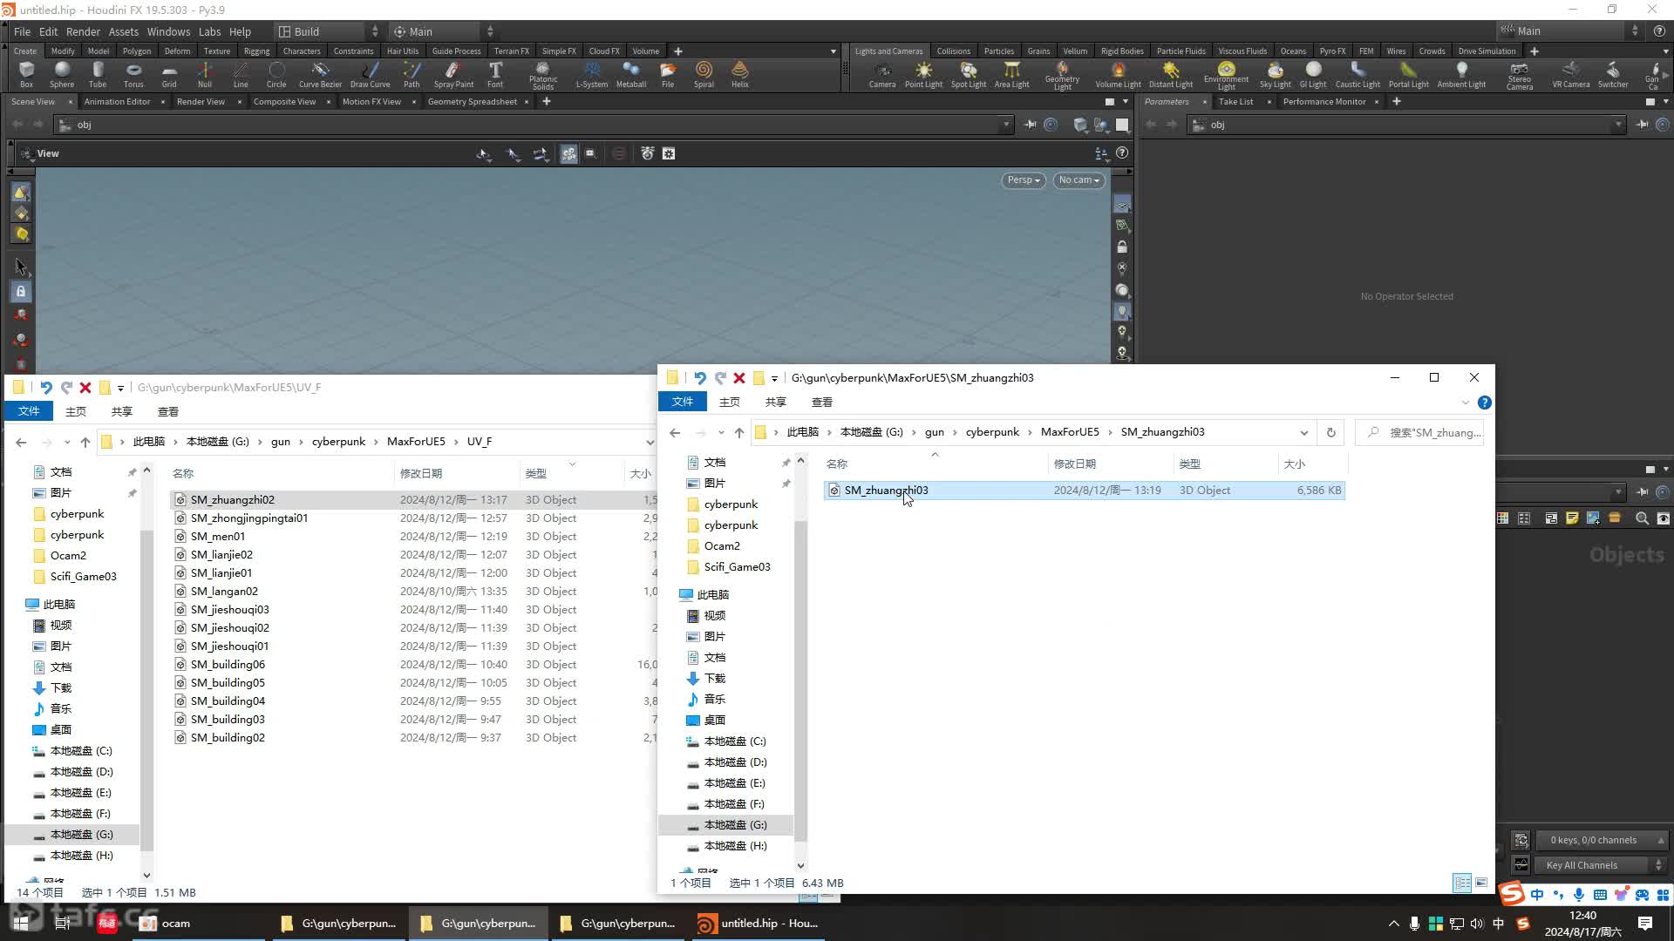This screenshot has height=941, width=1674.
Task: Click the File shelf tool
Action: (x=668, y=75)
